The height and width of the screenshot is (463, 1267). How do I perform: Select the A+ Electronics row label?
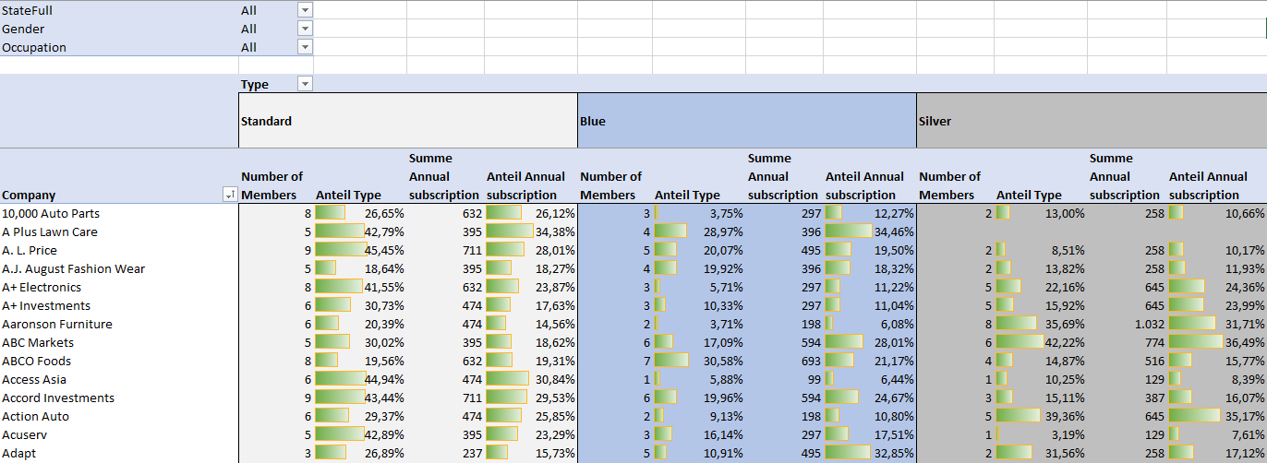[119, 287]
